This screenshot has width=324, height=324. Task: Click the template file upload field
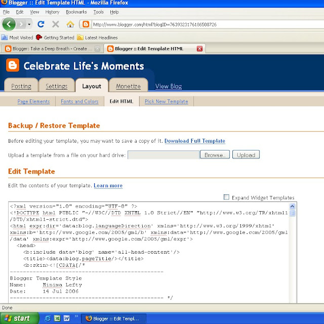click(164, 155)
